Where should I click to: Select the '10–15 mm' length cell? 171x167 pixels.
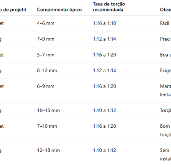(48, 110)
